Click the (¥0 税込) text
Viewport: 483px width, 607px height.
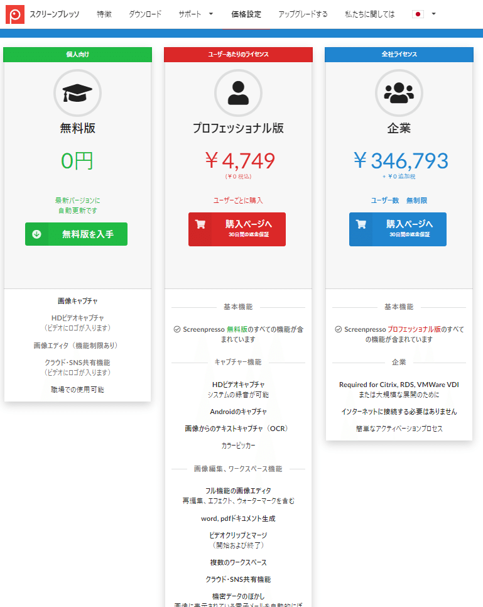[x=238, y=177]
